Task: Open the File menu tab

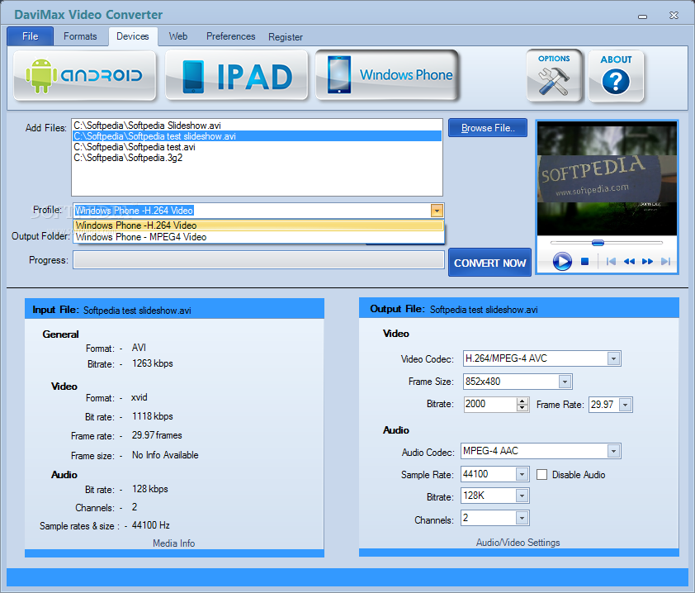Action: (x=31, y=36)
